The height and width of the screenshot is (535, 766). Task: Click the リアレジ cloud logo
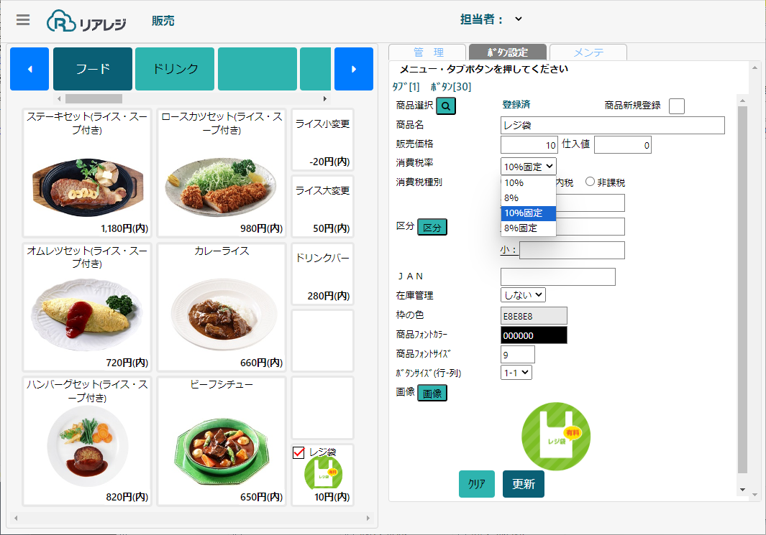click(87, 22)
